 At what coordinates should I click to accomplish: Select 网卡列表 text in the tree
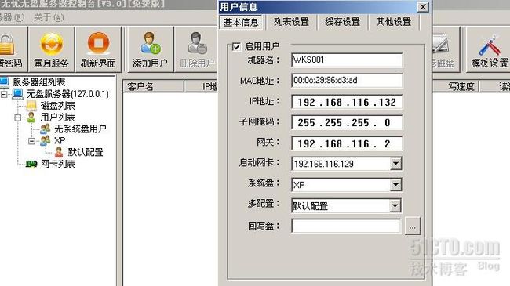point(58,164)
